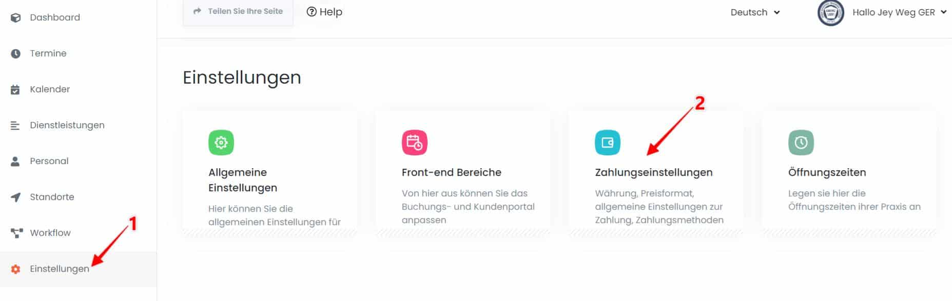This screenshot has height=301, width=952.
Task: Click the Workflow diagram icon
Action: tap(16, 233)
